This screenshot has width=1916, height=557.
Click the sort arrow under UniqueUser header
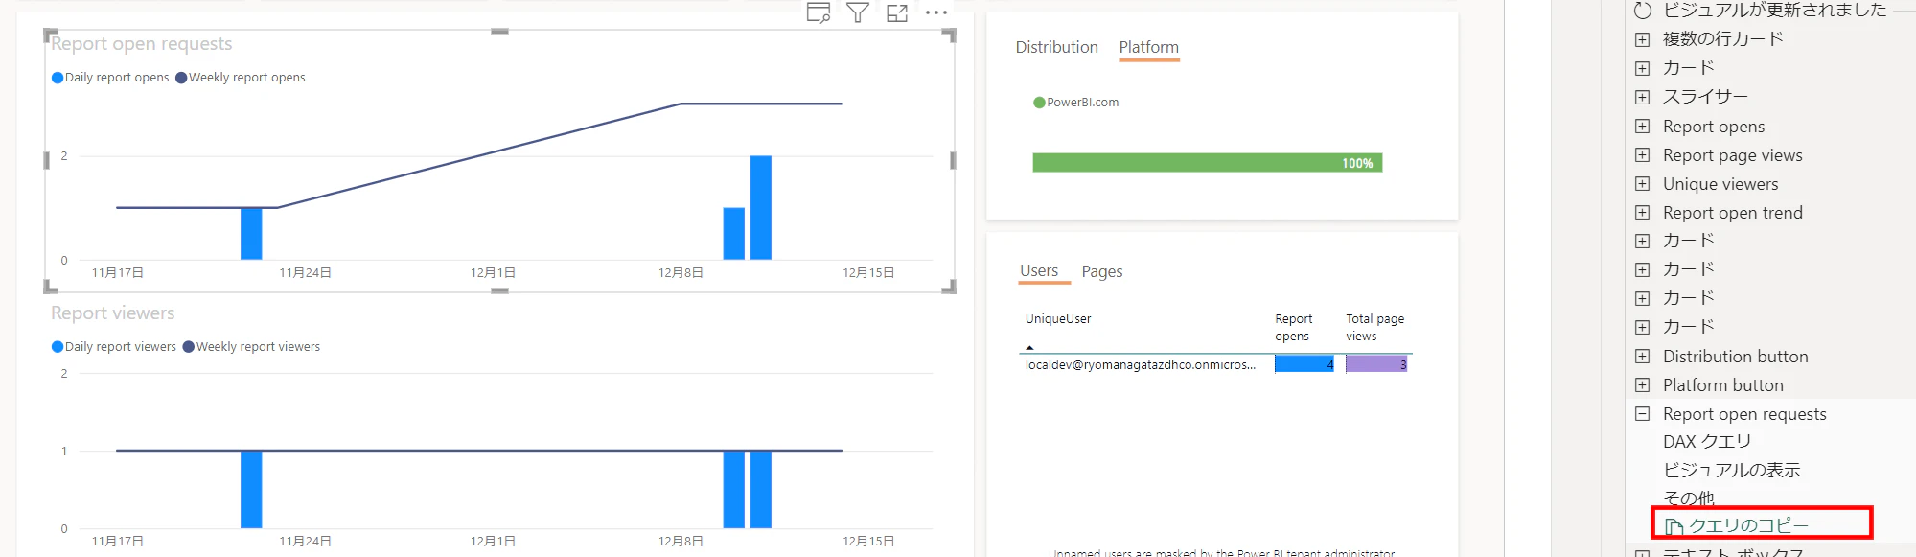[1029, 347]
